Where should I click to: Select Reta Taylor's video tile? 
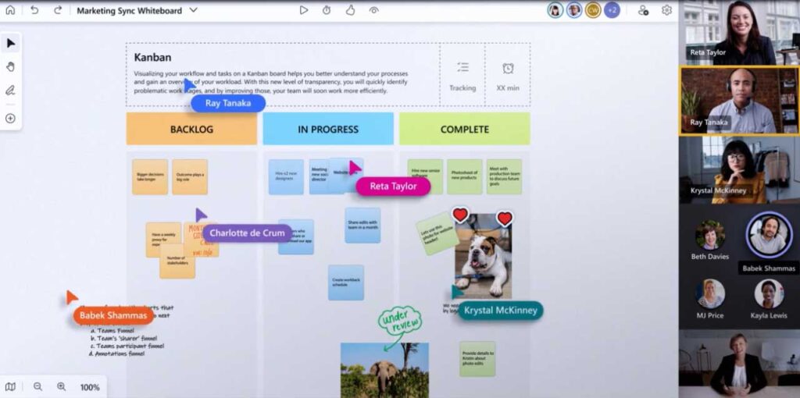coord(739,33)
